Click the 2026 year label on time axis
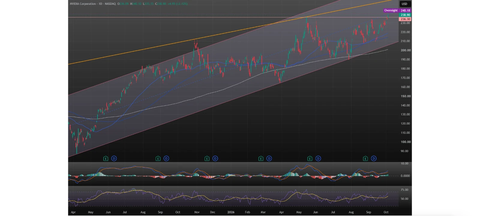This screenshot has width=480, height=216. tap(231, 212)
